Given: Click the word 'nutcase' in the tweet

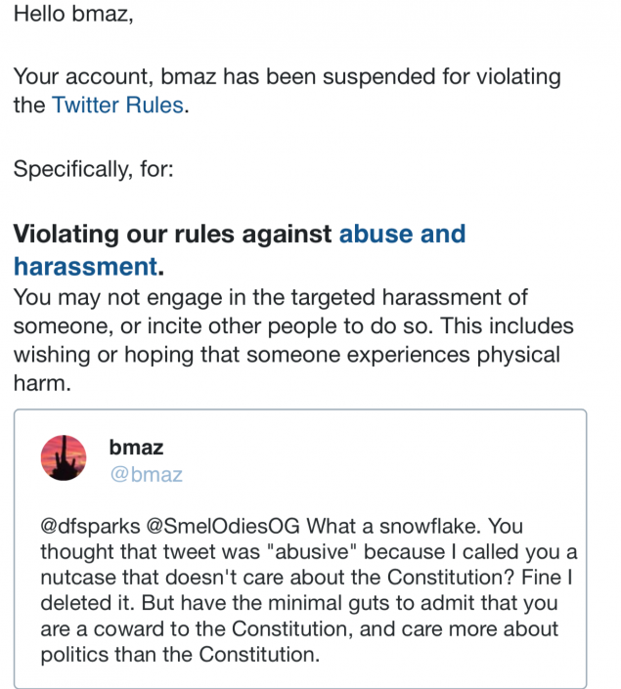Looking at the screenshot, I should point(81,577).
